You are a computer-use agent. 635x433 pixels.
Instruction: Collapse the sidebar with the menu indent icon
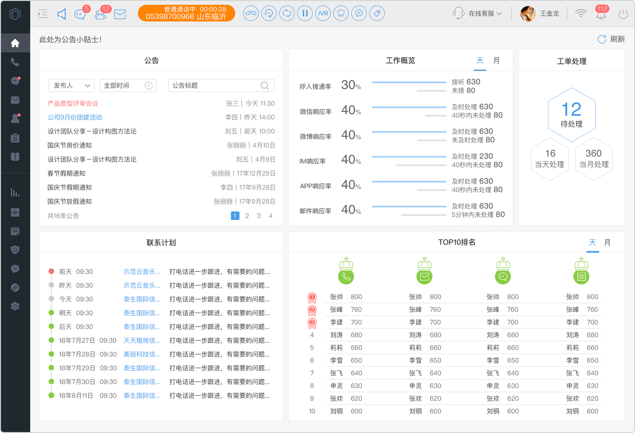tap(42, 14)
